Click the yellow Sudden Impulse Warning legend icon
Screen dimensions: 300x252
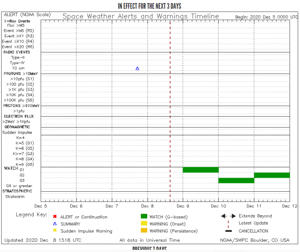coord(55,230)
